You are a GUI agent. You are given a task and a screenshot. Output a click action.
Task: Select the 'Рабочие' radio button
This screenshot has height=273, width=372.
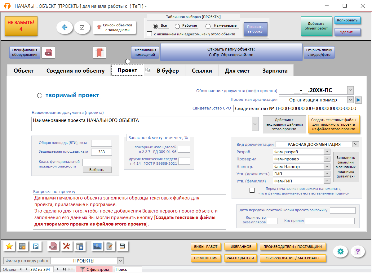pyautogui.click(x=177, y=26)
